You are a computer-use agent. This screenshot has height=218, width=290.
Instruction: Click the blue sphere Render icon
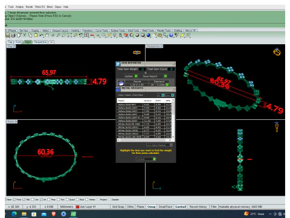(x=149, y=35)
